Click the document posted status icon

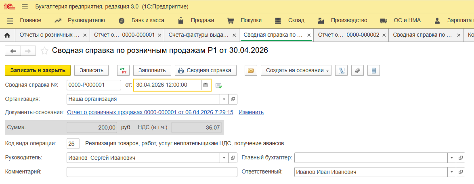click(219, 86)
